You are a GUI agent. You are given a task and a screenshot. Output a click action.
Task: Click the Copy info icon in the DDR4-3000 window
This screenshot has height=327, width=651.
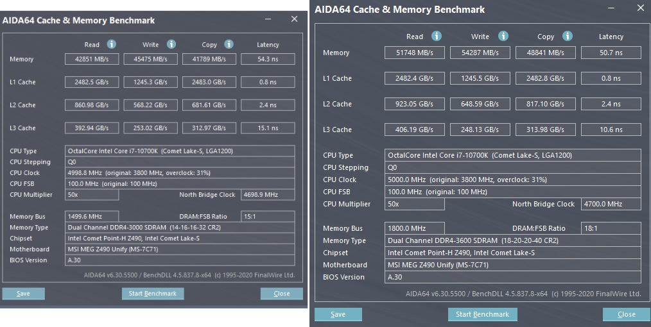point(230,44)
